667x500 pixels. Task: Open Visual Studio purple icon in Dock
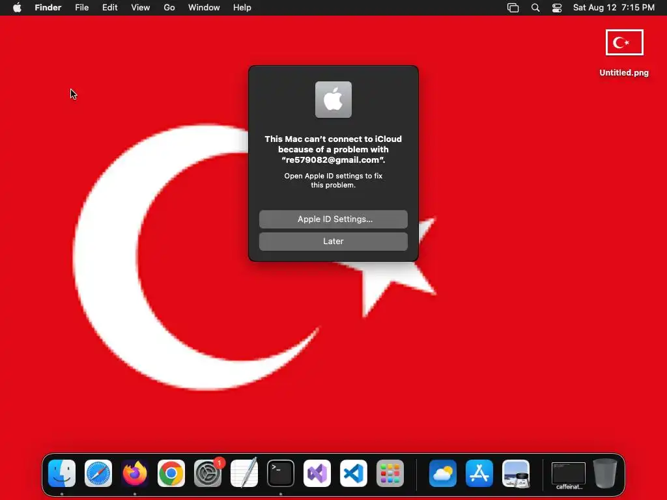point(317,473)
